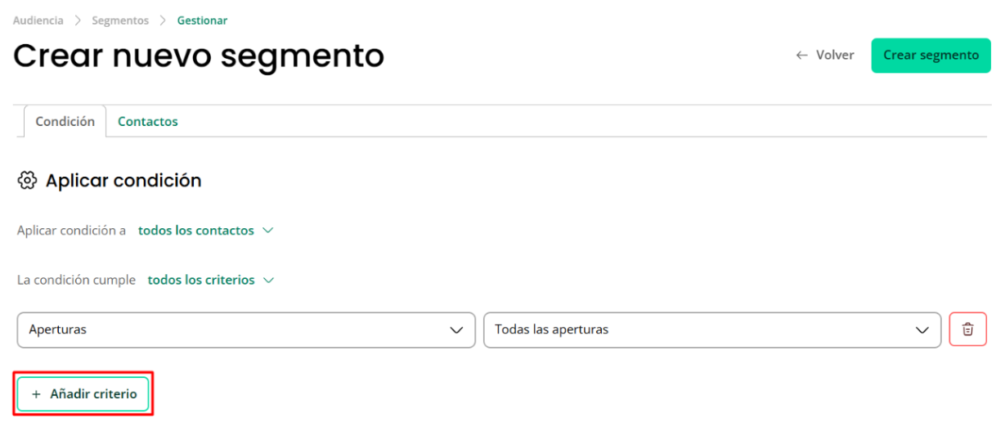1005x427 pixels.
Task: Click the Gestionar breadcrumb item
Action: pos(203,20)
